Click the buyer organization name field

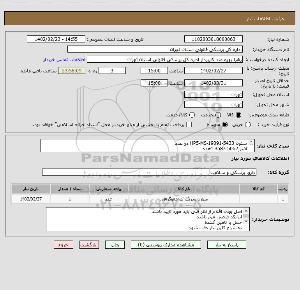click(x=155, y=49)
